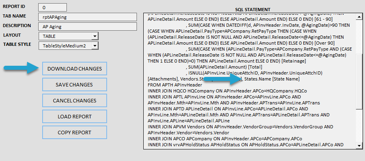Click the LOAD REPORT button
365x161 pixels.
pyautogui.click(x=74, y=116)
